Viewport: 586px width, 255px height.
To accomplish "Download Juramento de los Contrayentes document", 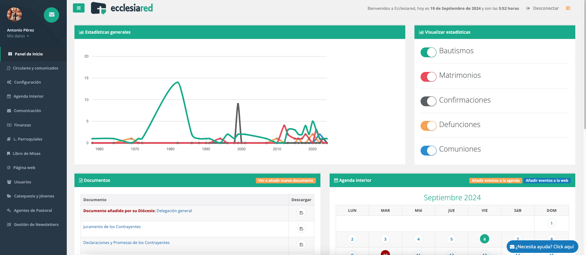I will tap(301, 229).
